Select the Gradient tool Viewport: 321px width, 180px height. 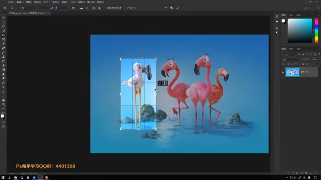[3, 70]
